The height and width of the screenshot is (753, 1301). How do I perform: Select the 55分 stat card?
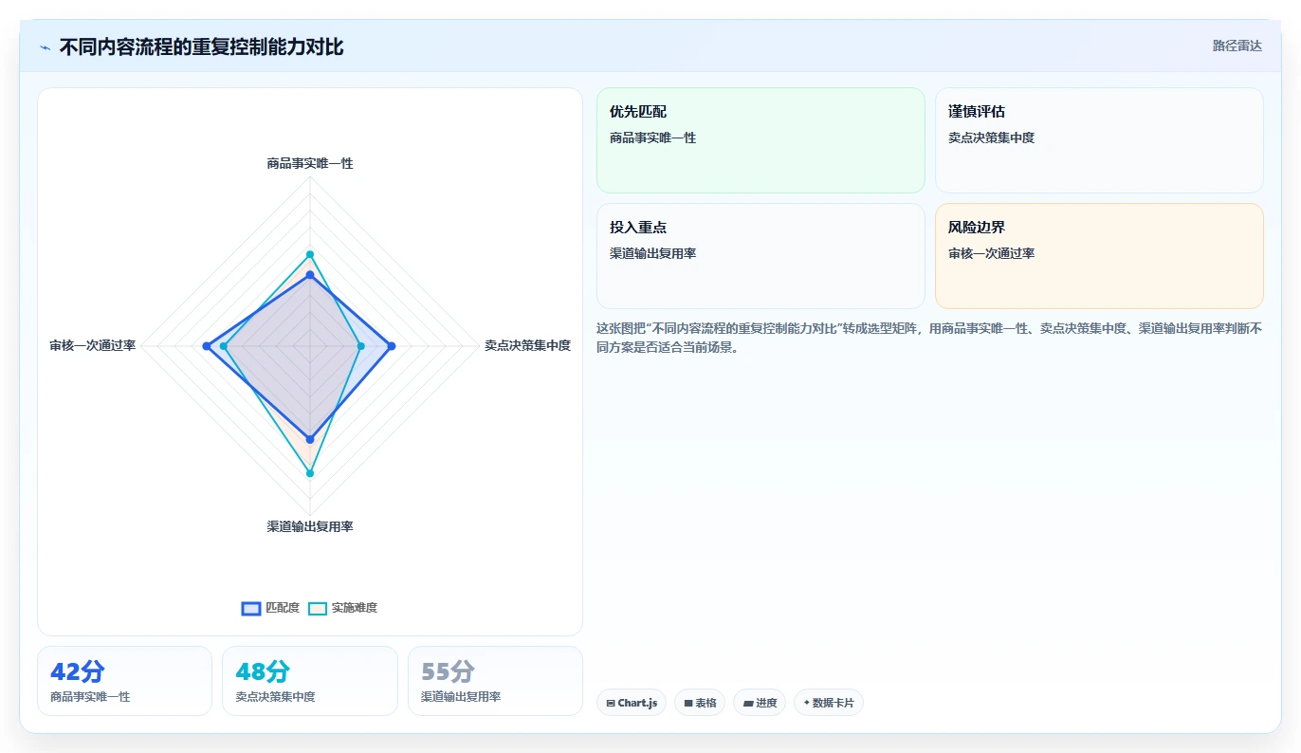(x=495, y=681)
